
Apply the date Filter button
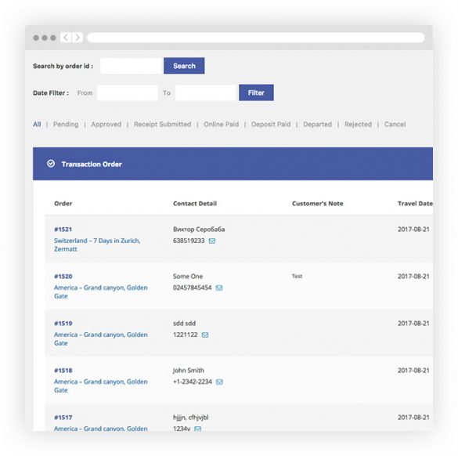pyautogui.click(x=256, y=92)
